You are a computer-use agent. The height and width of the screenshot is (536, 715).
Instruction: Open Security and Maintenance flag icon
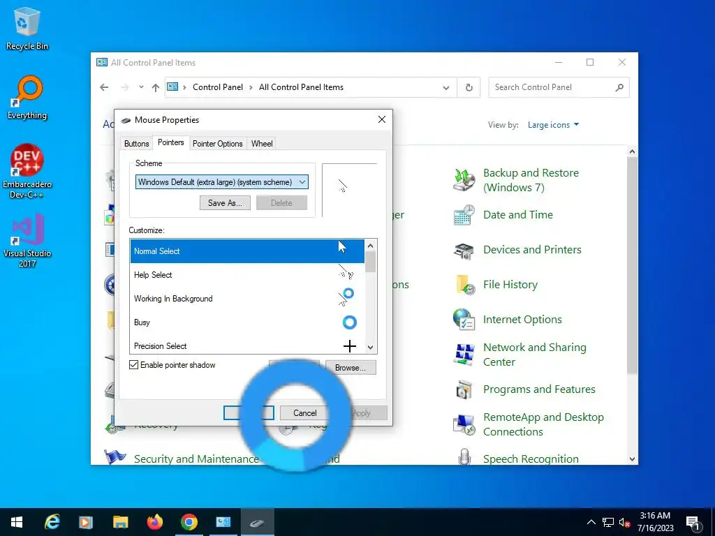pos(115,456)
